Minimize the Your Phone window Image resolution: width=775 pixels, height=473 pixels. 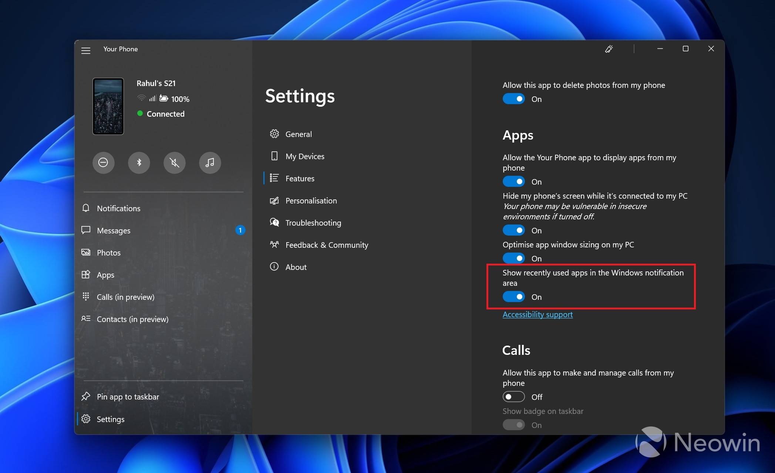[x=660, y=49]
